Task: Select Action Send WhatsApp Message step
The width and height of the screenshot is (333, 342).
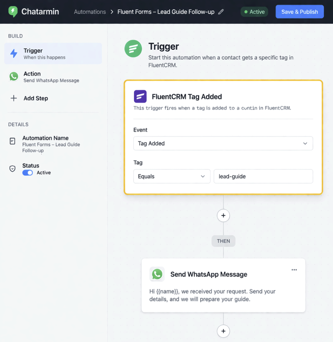Action: pyautogui.click(x=51, y=77)
